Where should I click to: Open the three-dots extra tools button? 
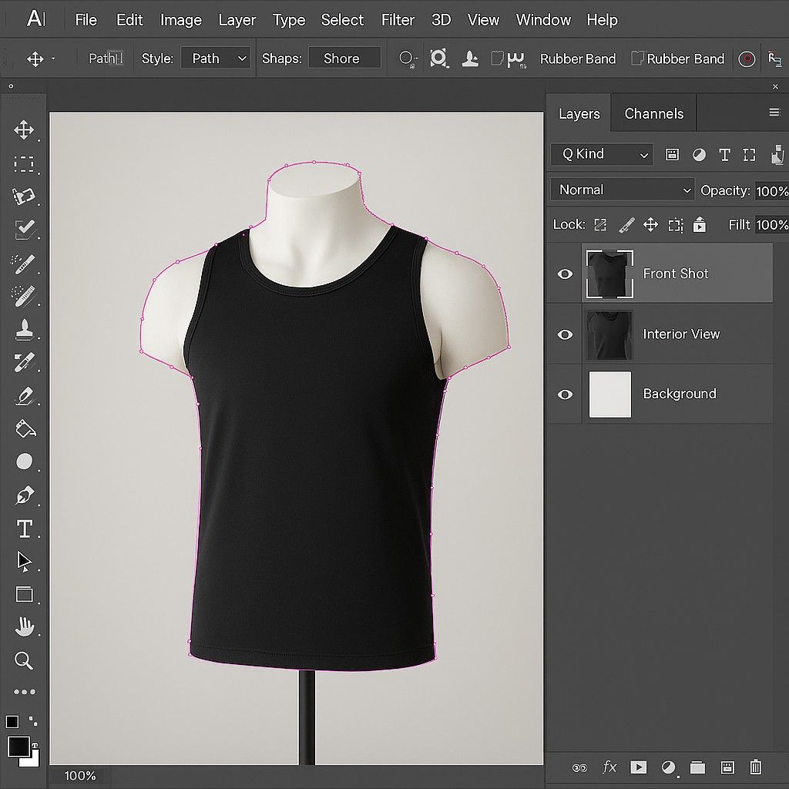tap(24, 692)
